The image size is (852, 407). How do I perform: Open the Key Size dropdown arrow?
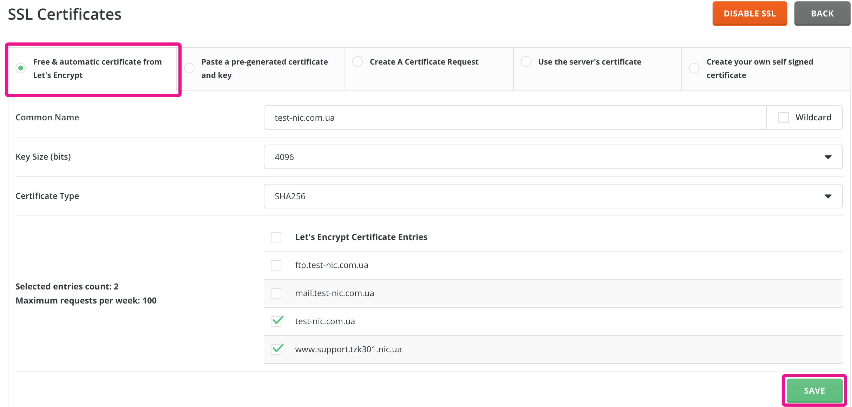pyautogui.click(x=828, y=157)
